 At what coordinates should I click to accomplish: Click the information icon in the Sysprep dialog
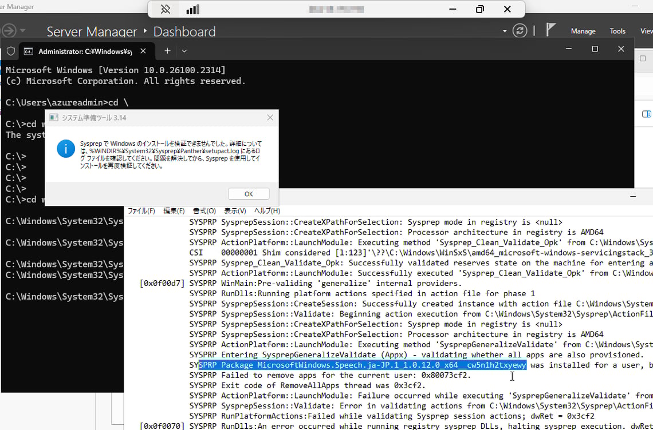[66, 149]
